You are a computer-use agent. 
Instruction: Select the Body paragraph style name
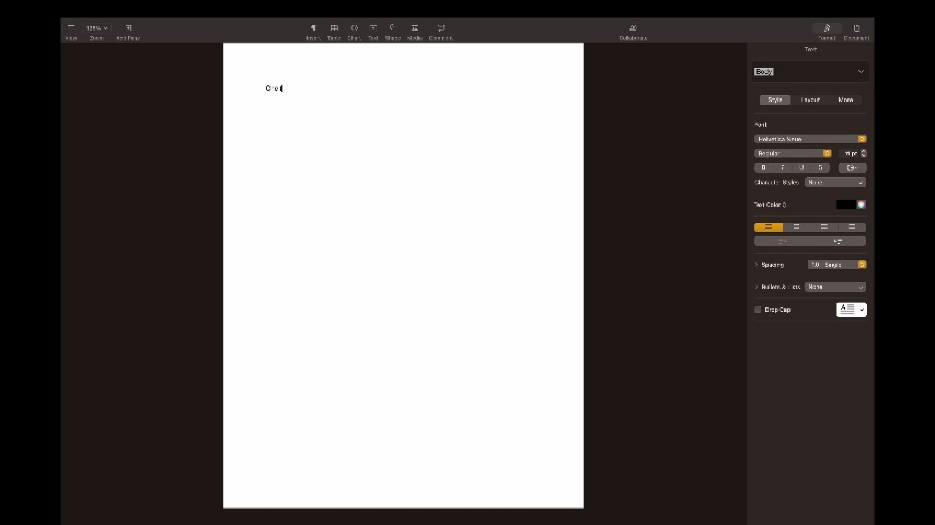pyautogui.click(x=764, y=72)
